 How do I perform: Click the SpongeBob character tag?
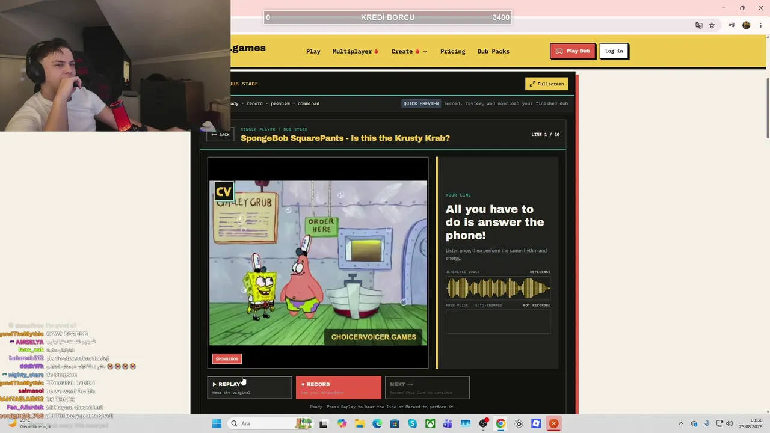click(227, 359)
